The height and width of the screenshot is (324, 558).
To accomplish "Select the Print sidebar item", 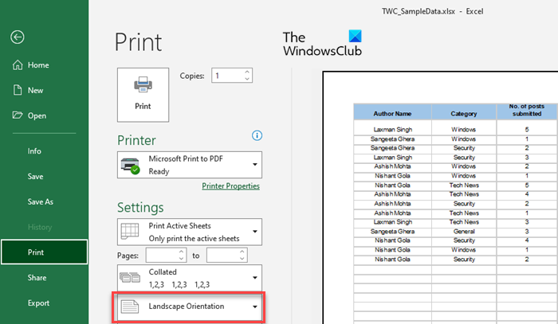I will 44,252.
